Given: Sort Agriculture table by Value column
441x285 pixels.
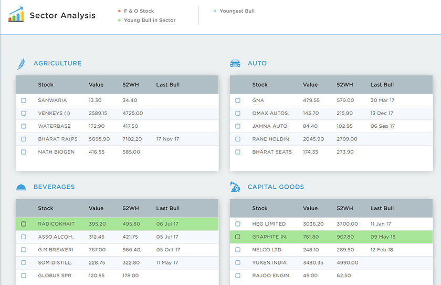Looking at the screenshot, I should click(96, 85).
